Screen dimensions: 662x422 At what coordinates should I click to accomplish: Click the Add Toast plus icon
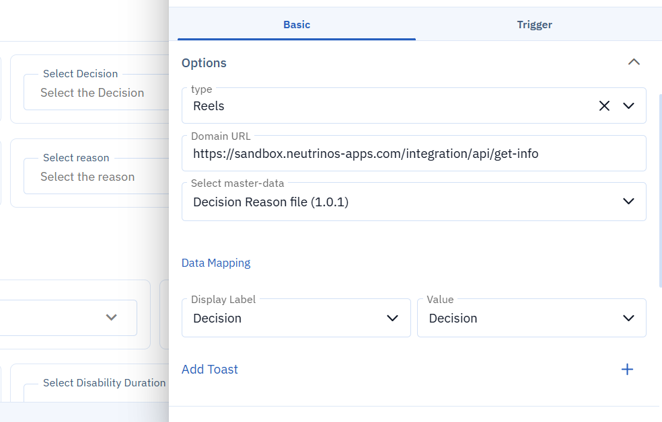point(627,370)
